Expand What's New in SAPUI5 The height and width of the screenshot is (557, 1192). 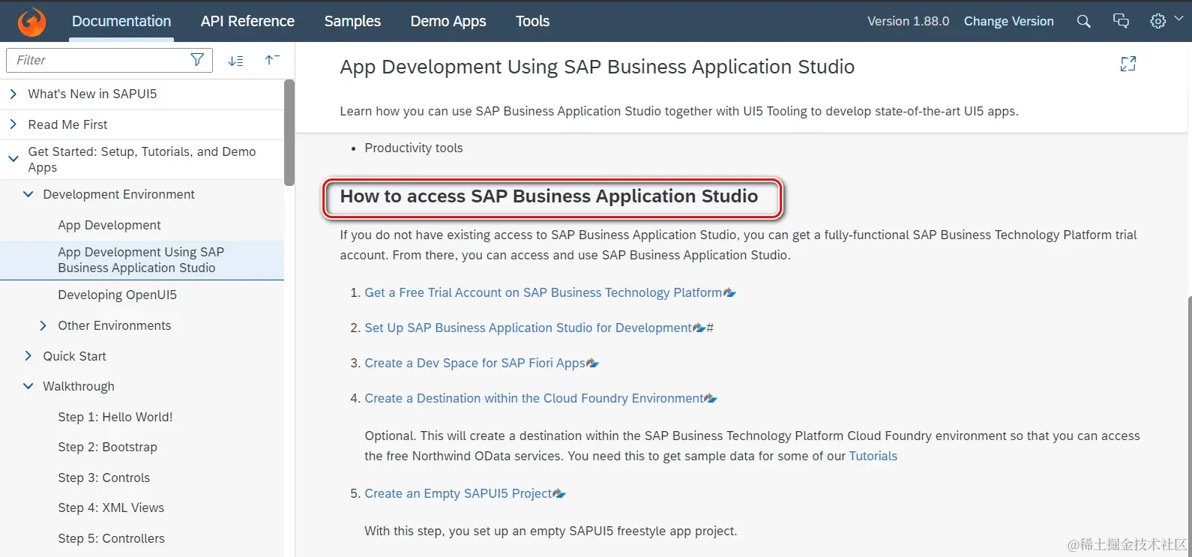(x=13, y=94)
